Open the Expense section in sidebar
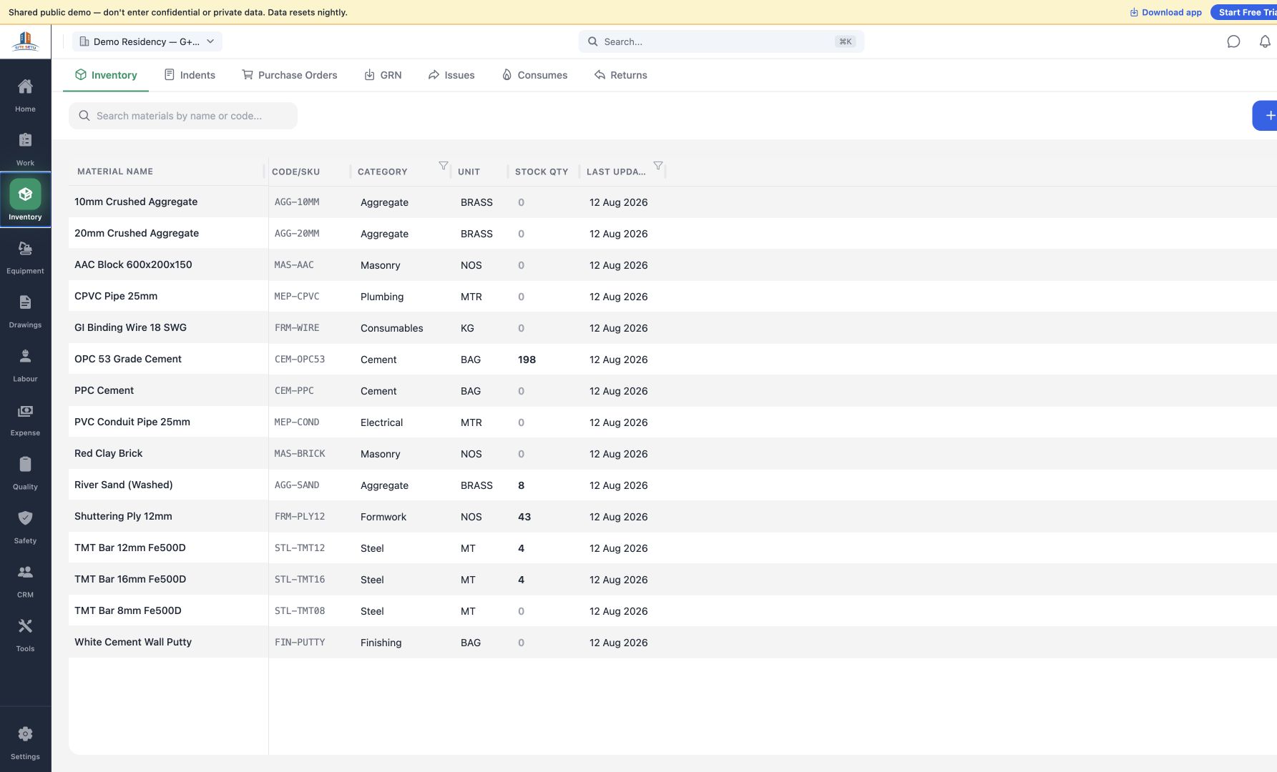Image resolution: width=1277 pixels, height=772 pixels. pyautogui.click(x=25, y=419)
